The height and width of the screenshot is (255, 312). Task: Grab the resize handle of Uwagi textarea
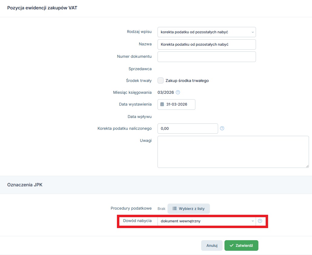point(307,166)
